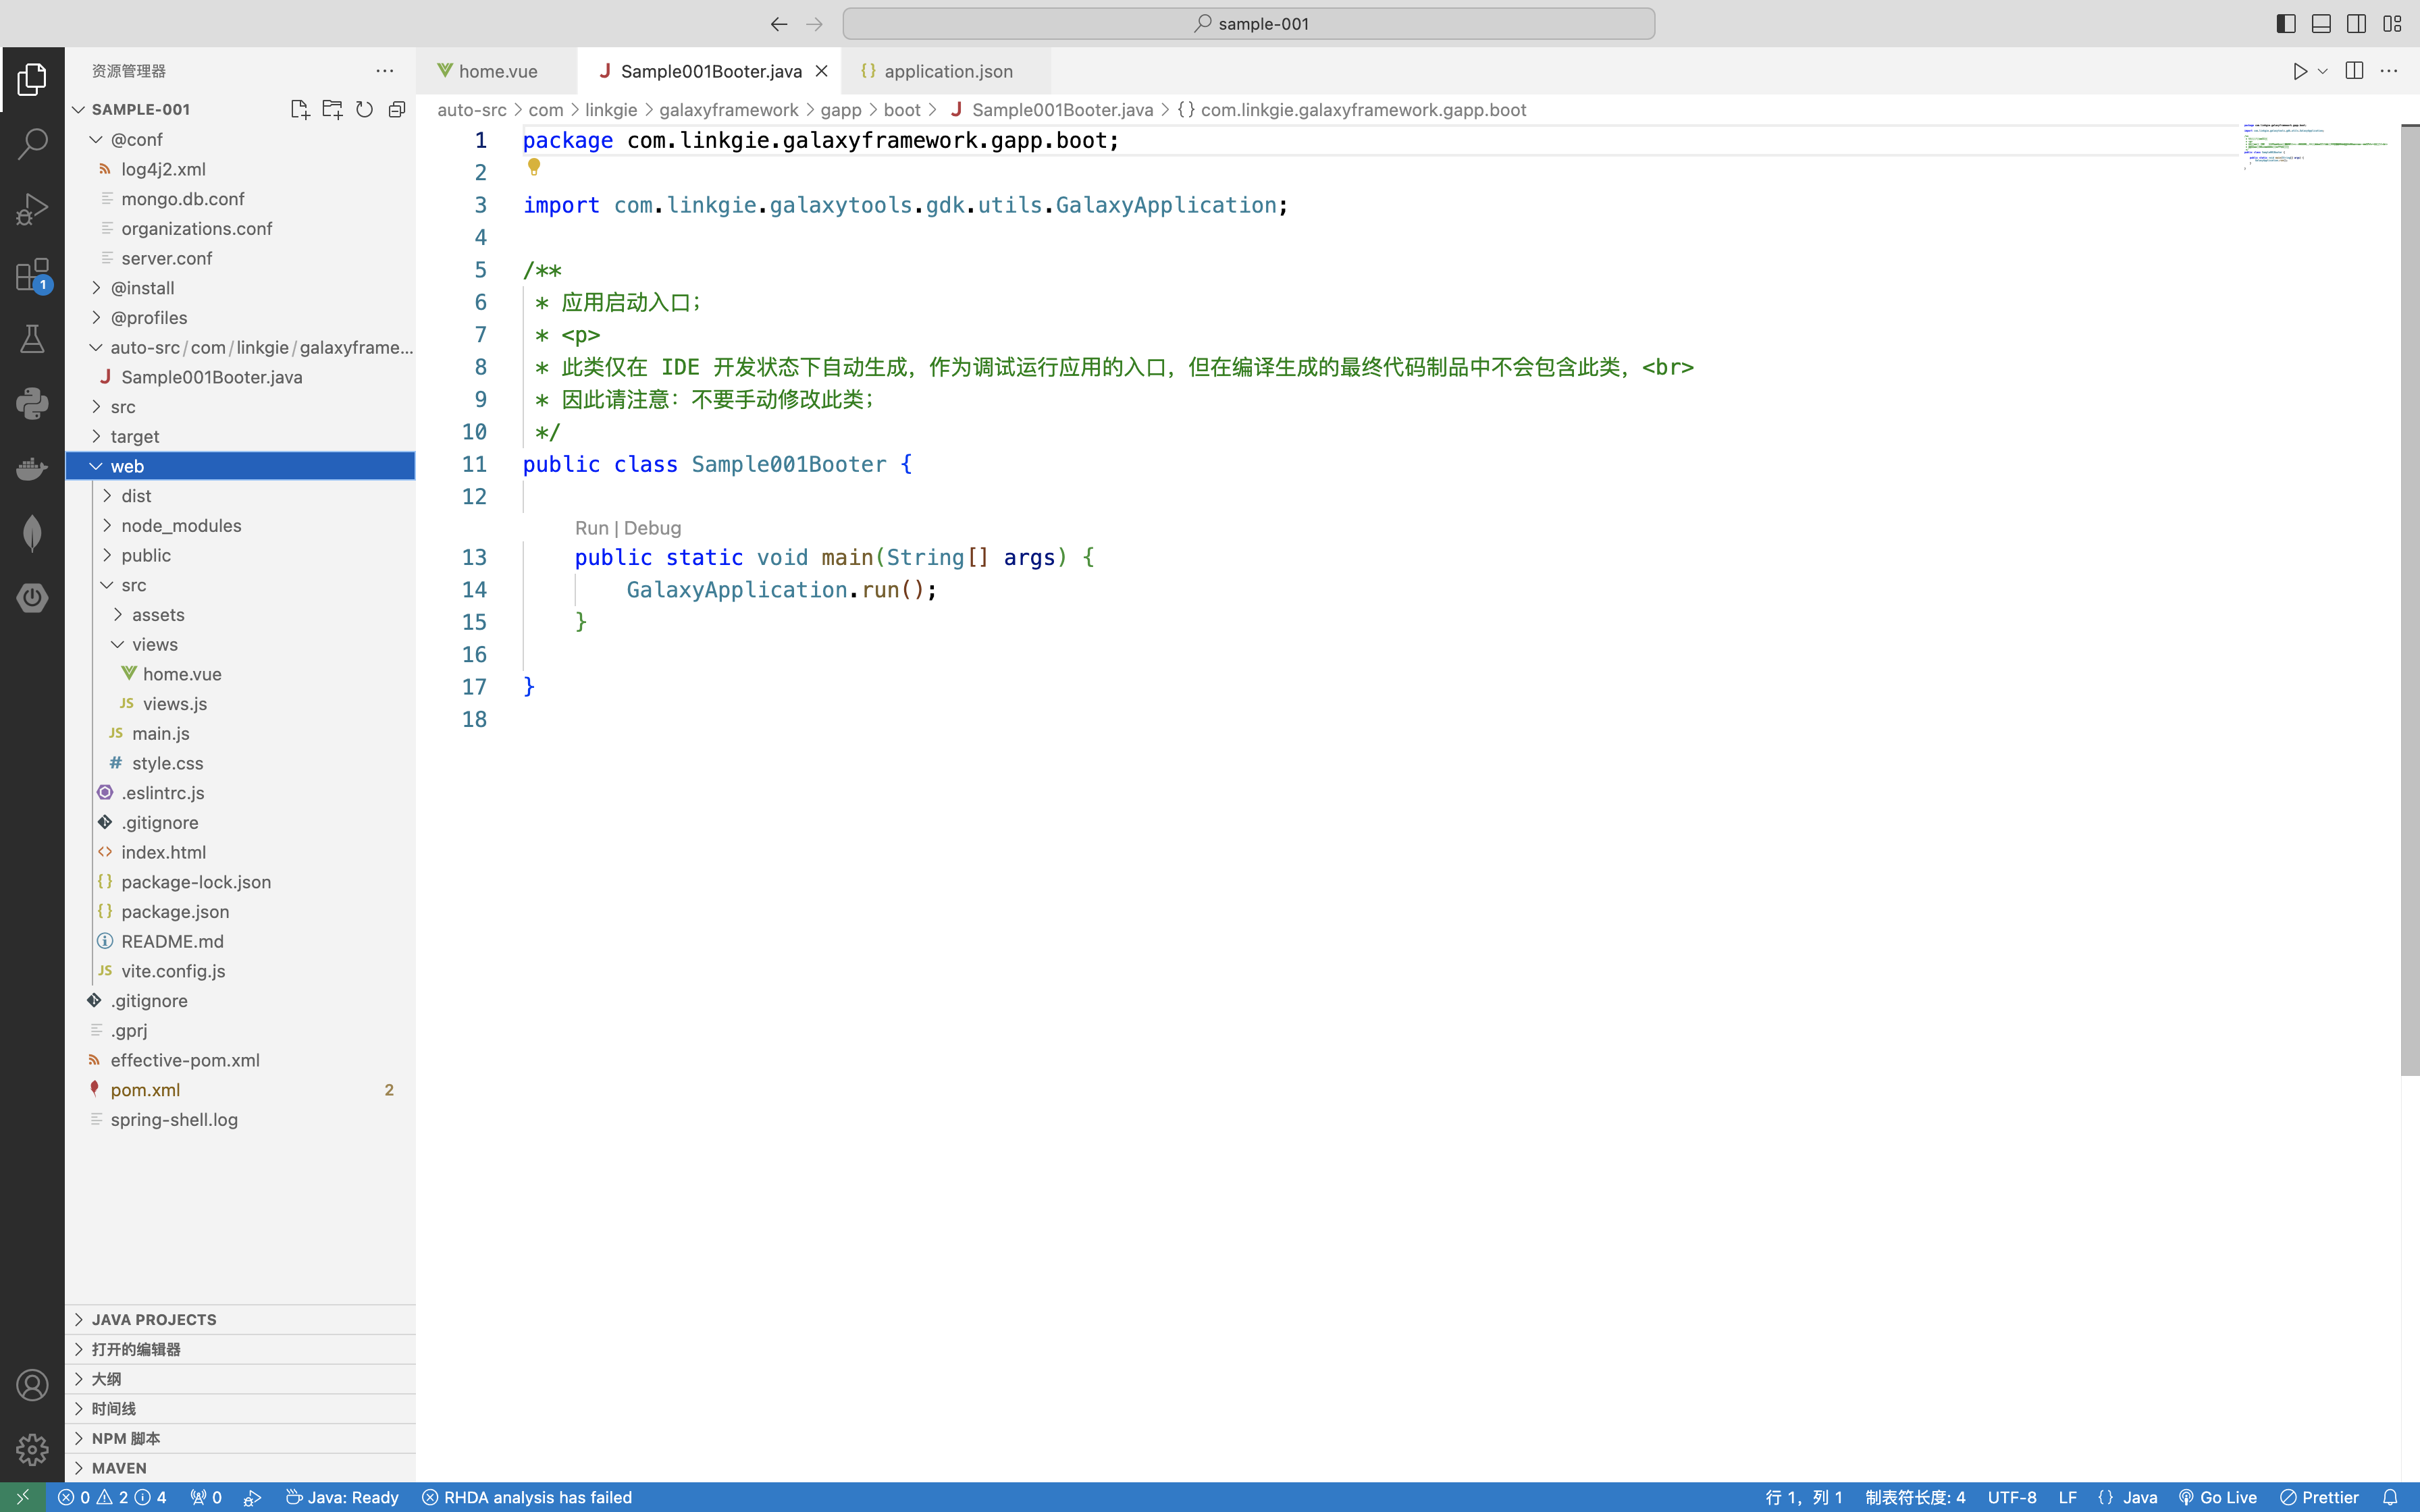
Task: Open the Docker view icon
Action: 32,468
